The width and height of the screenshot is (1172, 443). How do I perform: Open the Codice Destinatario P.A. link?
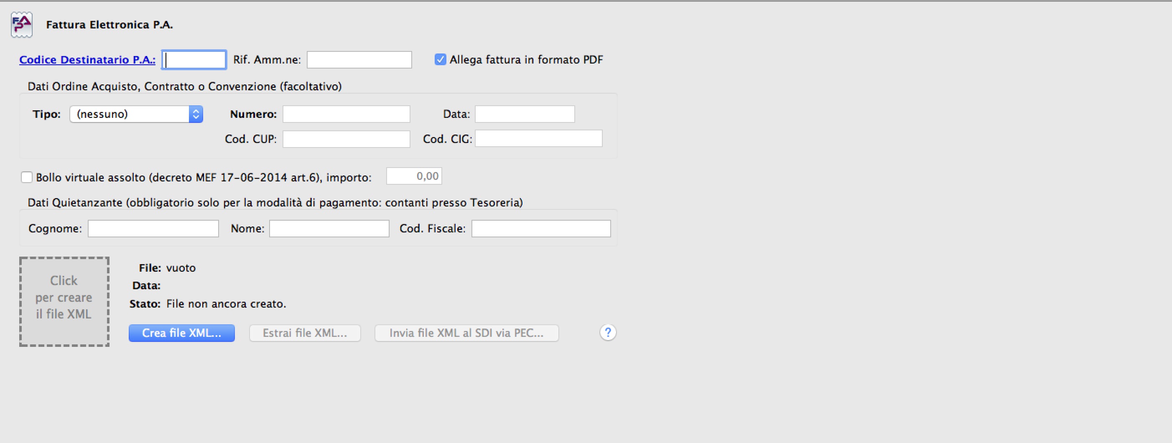87,60
